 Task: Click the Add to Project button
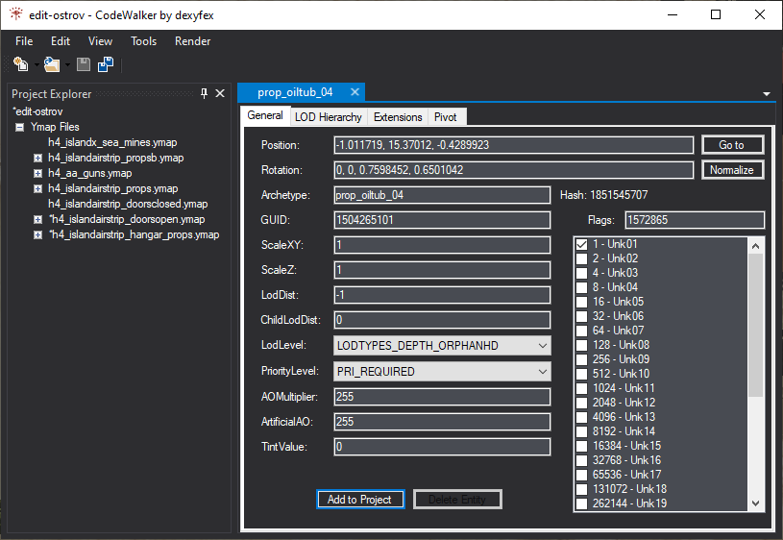tap(359, 500)
